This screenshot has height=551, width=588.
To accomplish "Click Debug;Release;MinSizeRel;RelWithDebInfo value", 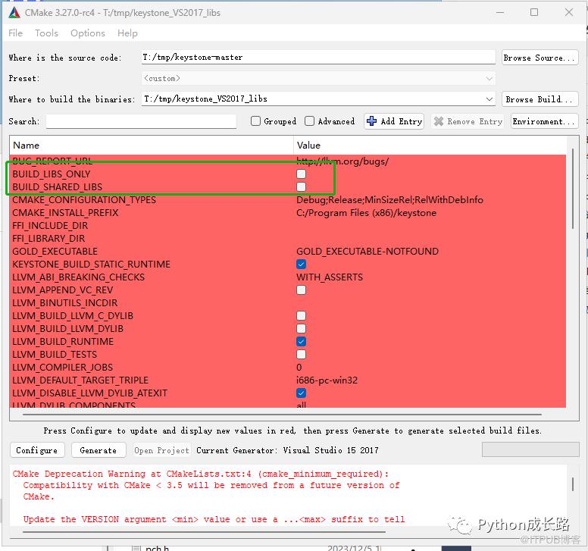I will click(389, 200).
